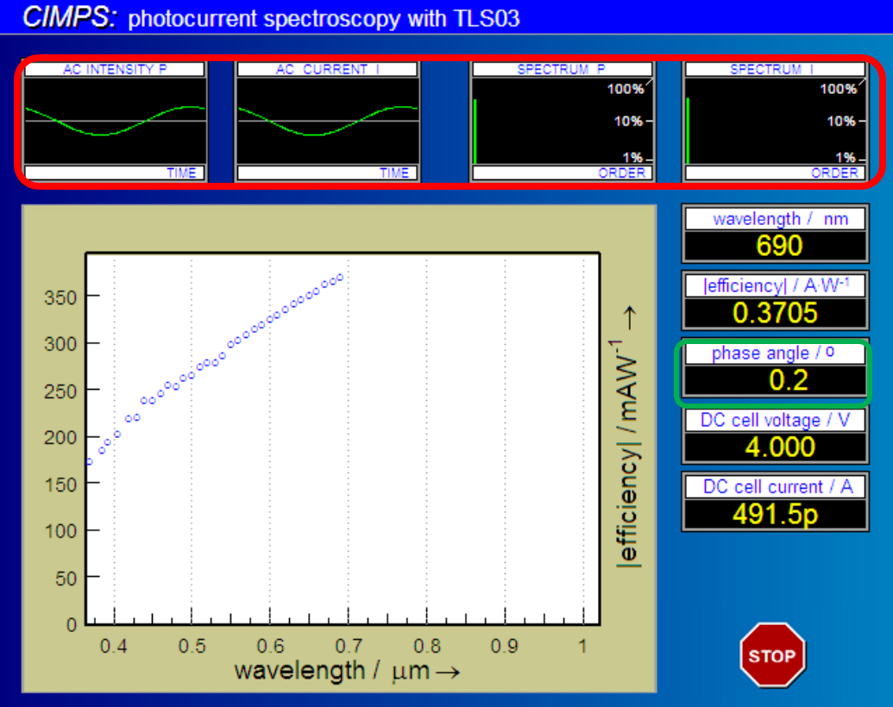Click the CIMPS title text in header
The height and width of the screenshot is (707, 893).
(x=69, y=18)
